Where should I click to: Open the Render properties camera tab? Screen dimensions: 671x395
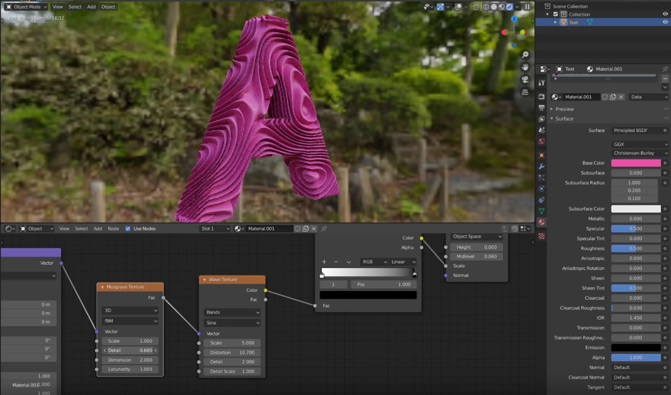[x=542, y=96]
